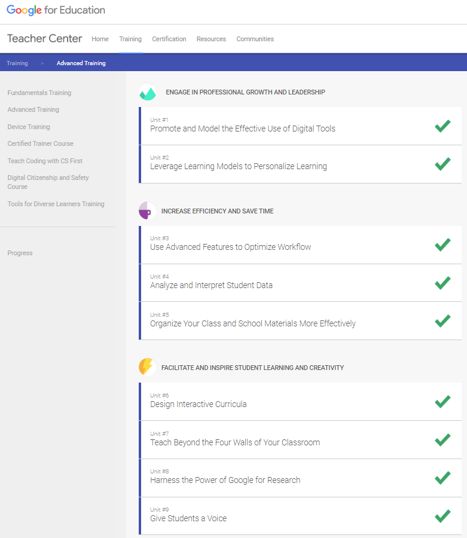Click the Google for Education logo
Screen dimensions: 467x538
coord(56,10)
